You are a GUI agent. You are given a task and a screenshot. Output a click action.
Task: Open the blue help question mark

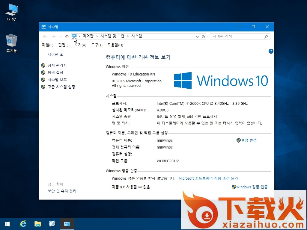271,51
